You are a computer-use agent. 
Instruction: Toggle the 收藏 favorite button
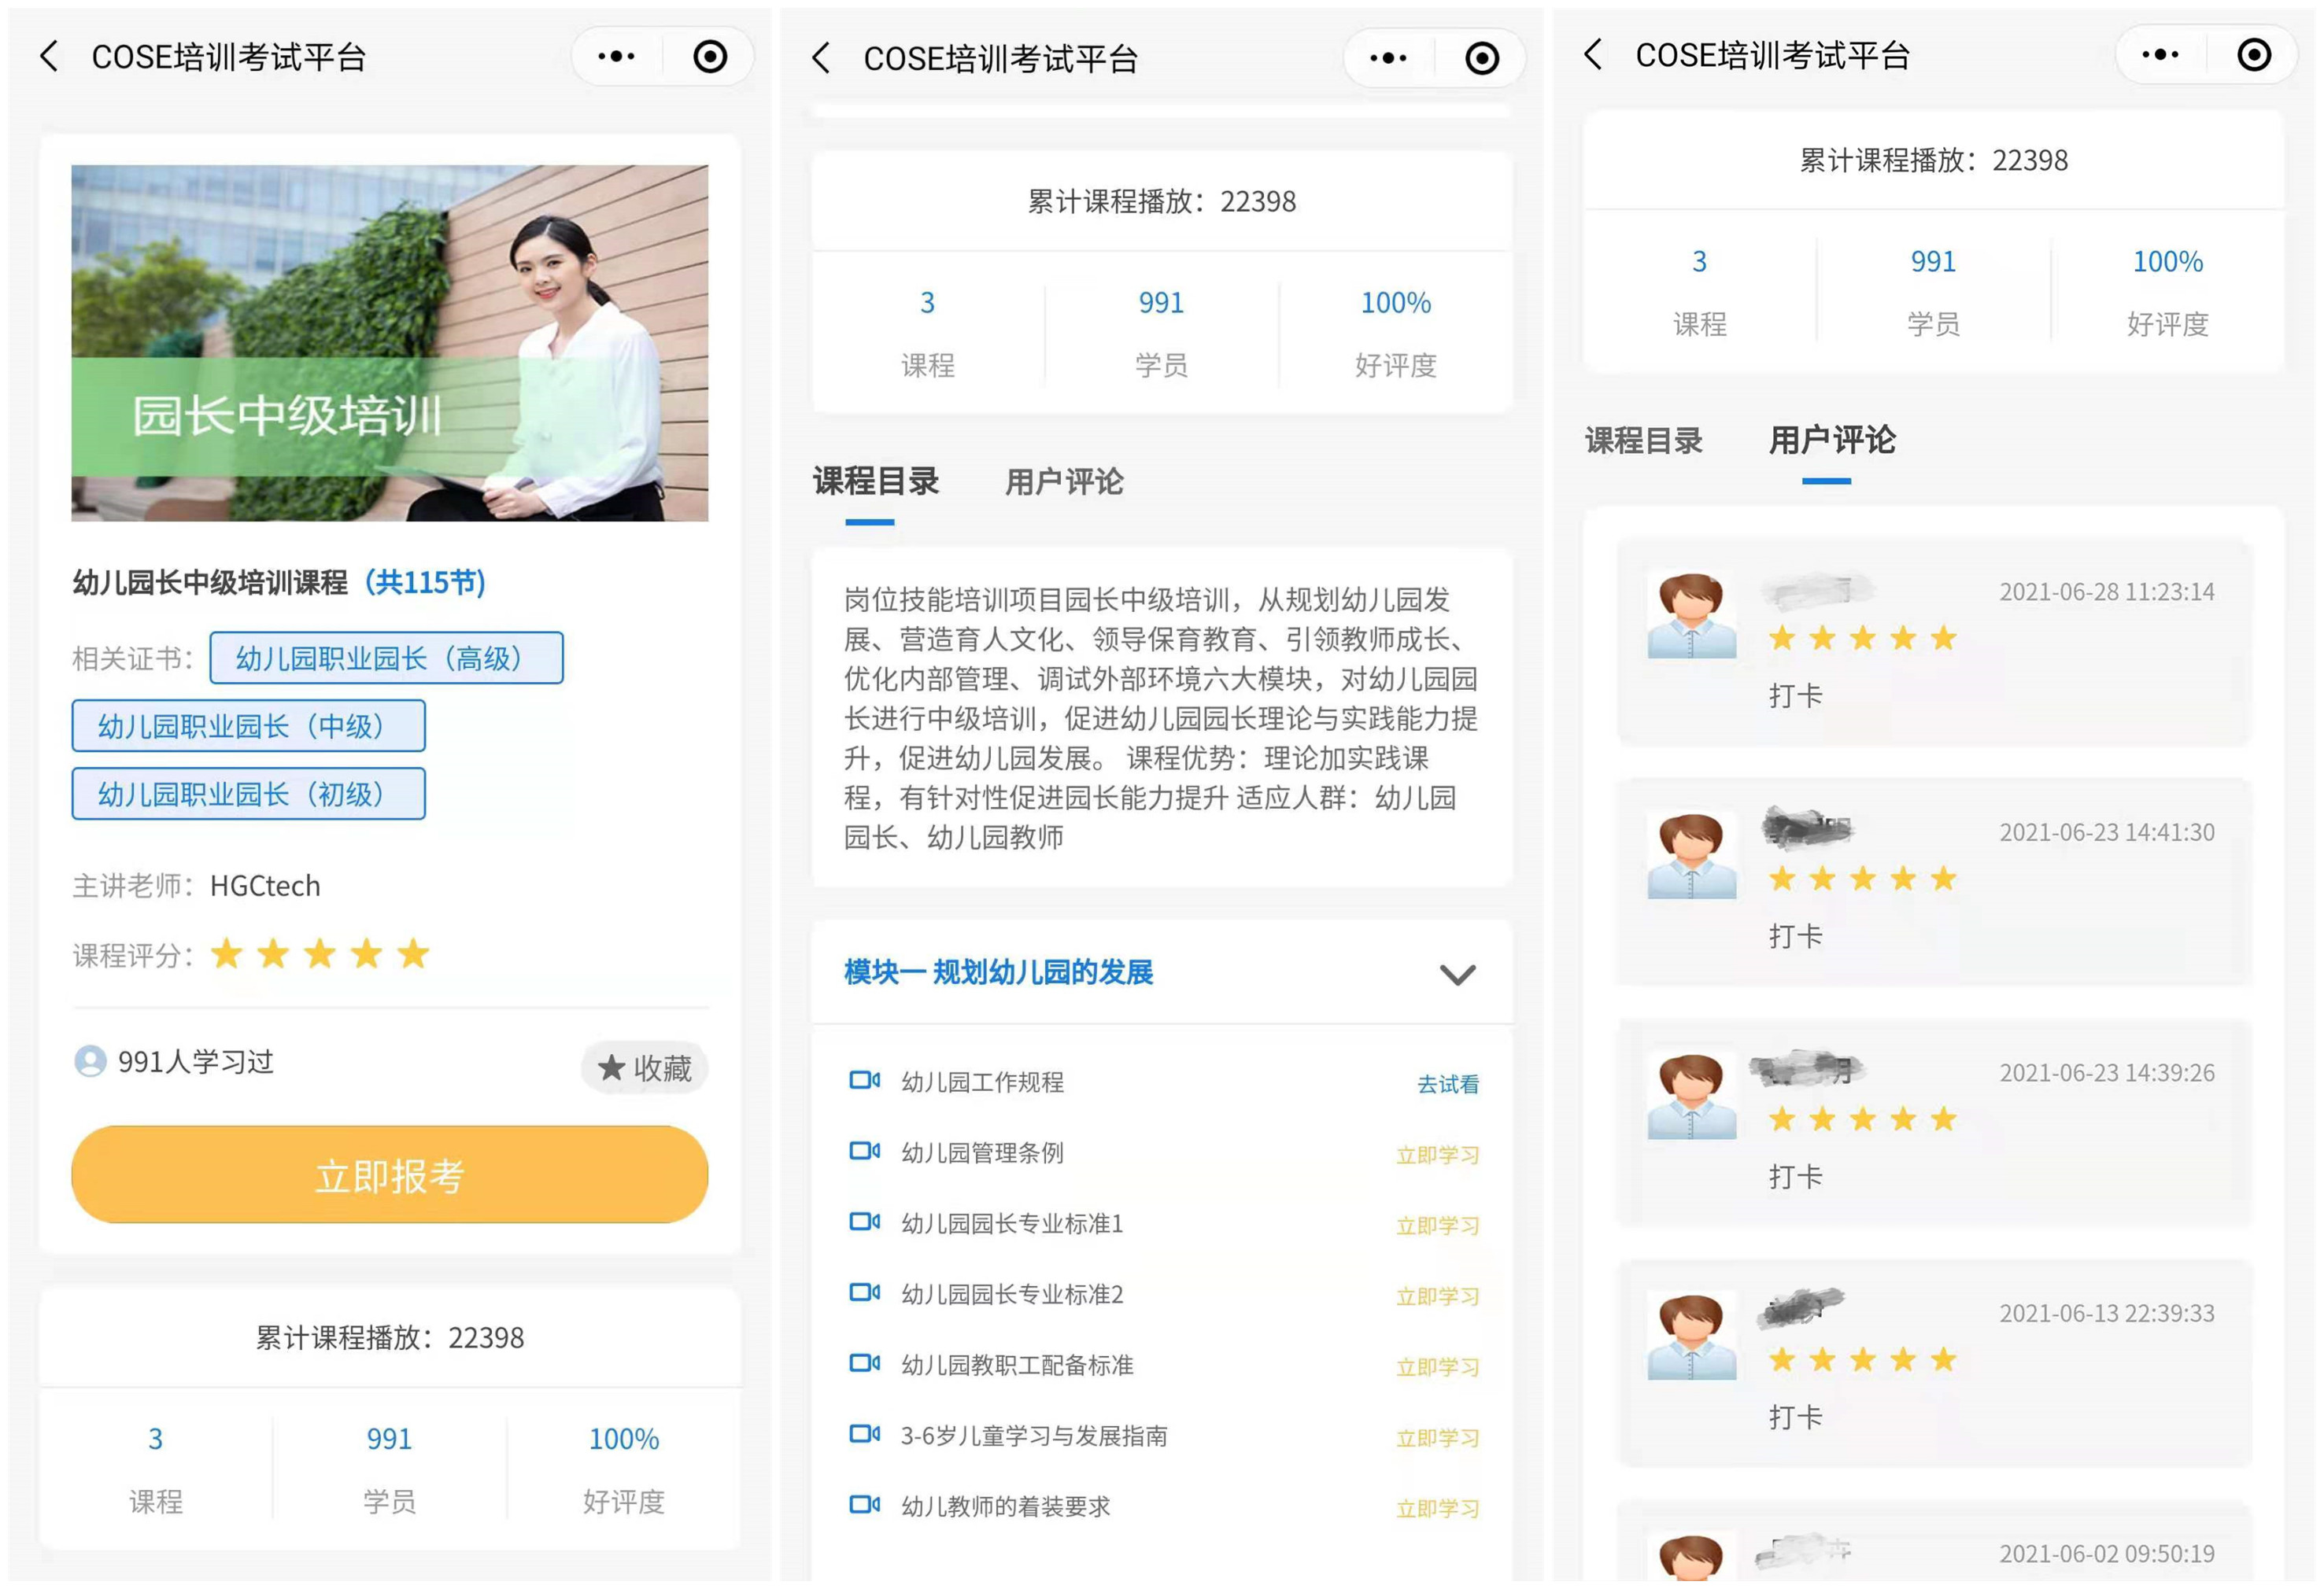[644, 1068]
